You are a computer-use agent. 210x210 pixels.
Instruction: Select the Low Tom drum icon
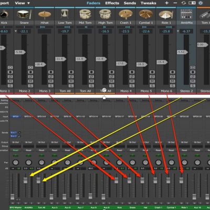tap(65, 14)
